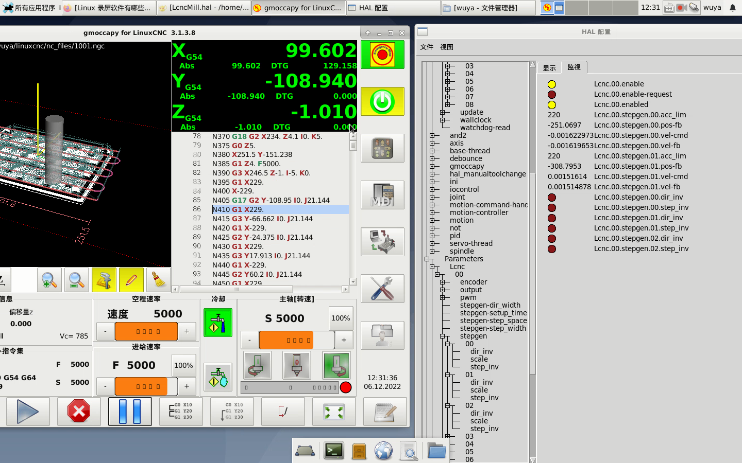Image resolution: width=742 pixels, height=463 pixels.
Task: Increase rapid speed with plus button
Action: coord(187,331)
